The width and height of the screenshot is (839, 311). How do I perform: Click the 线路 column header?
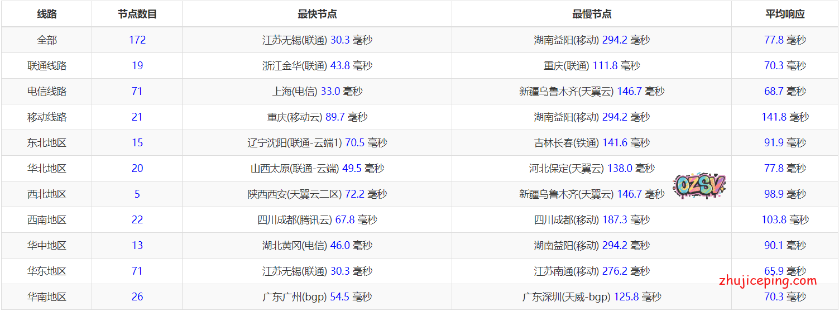coord(47,15)
